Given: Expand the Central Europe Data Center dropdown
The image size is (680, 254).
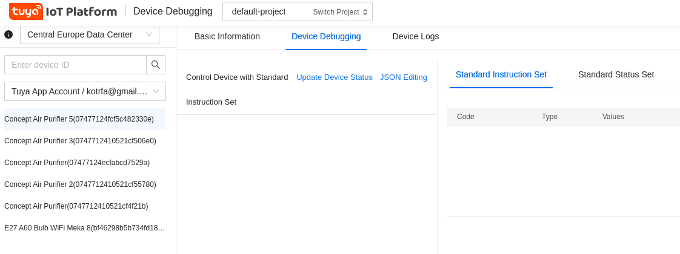Looking at the screenshot, I should 89,34.
